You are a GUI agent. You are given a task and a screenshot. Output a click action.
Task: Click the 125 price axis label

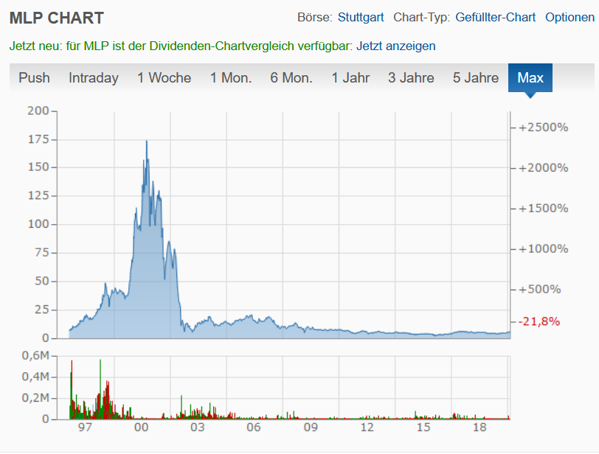pyautogui.click(x=38, y=196)
